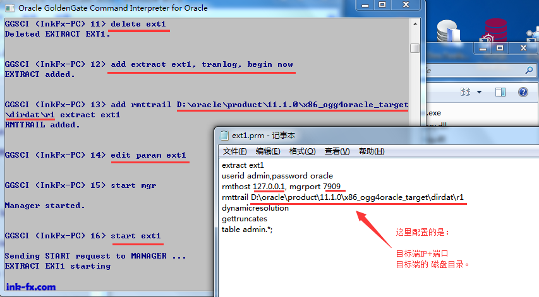Open the Explorer help question mark icon
Viewport: 539px width, 297px height.
[523, 92]
